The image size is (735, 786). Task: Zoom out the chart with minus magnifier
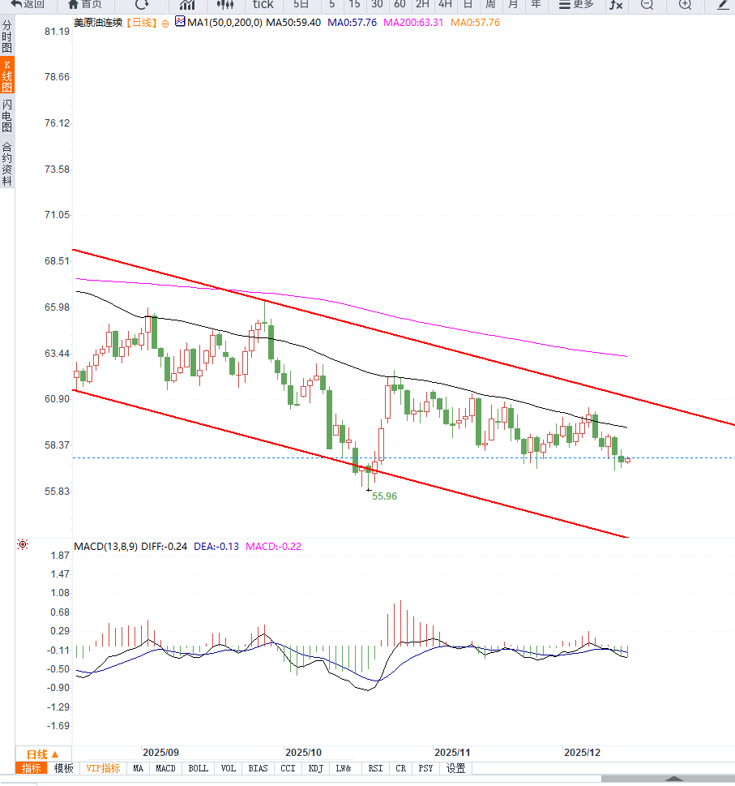(647, 5)
